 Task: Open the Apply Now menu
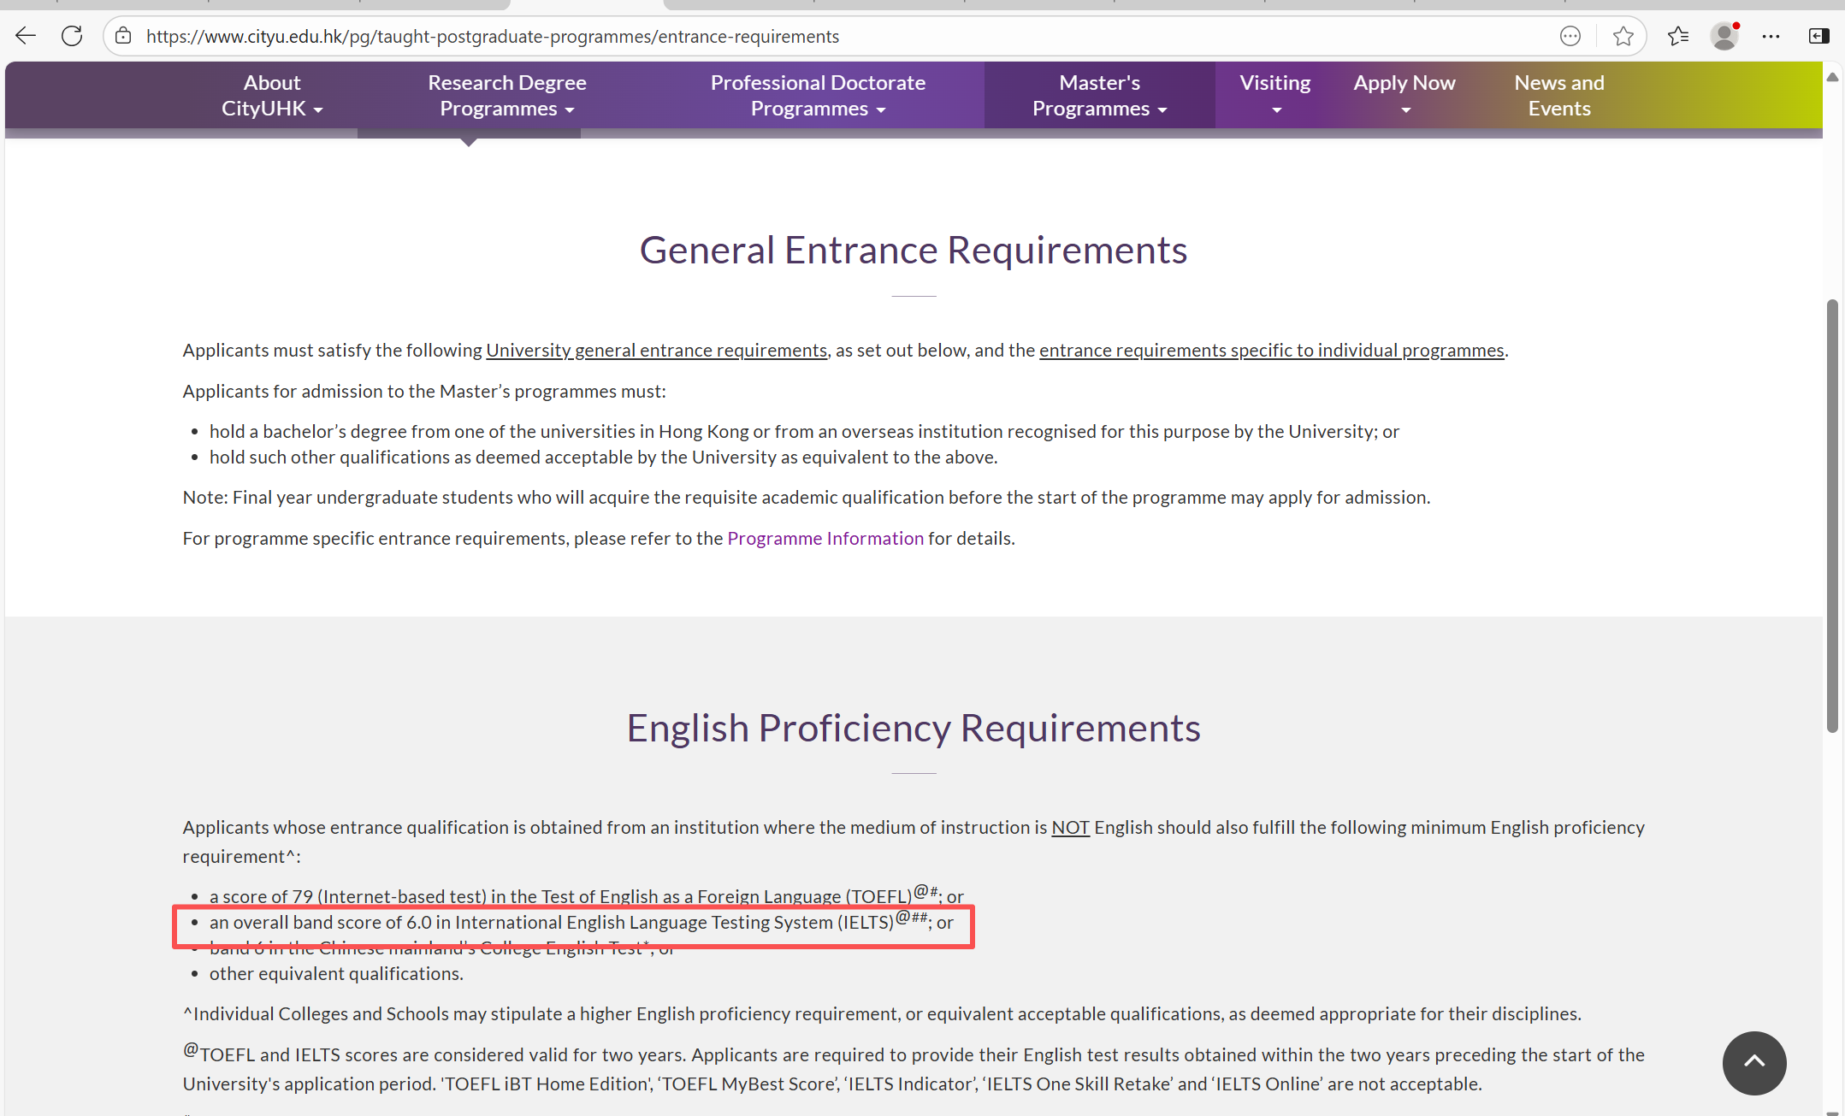[1404, 94]
